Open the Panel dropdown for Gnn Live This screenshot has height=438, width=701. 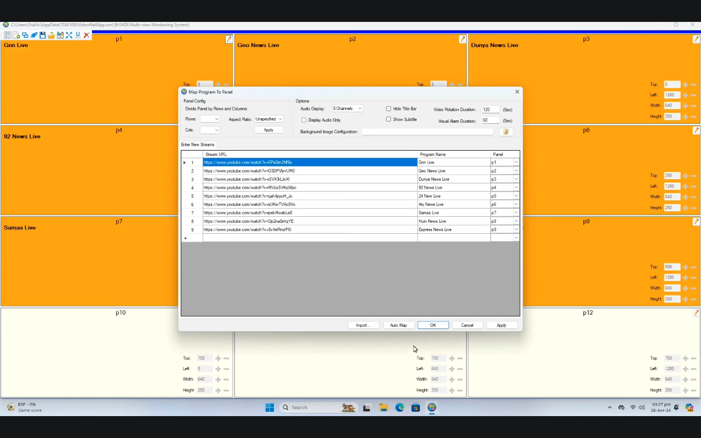tap(515, 162)
